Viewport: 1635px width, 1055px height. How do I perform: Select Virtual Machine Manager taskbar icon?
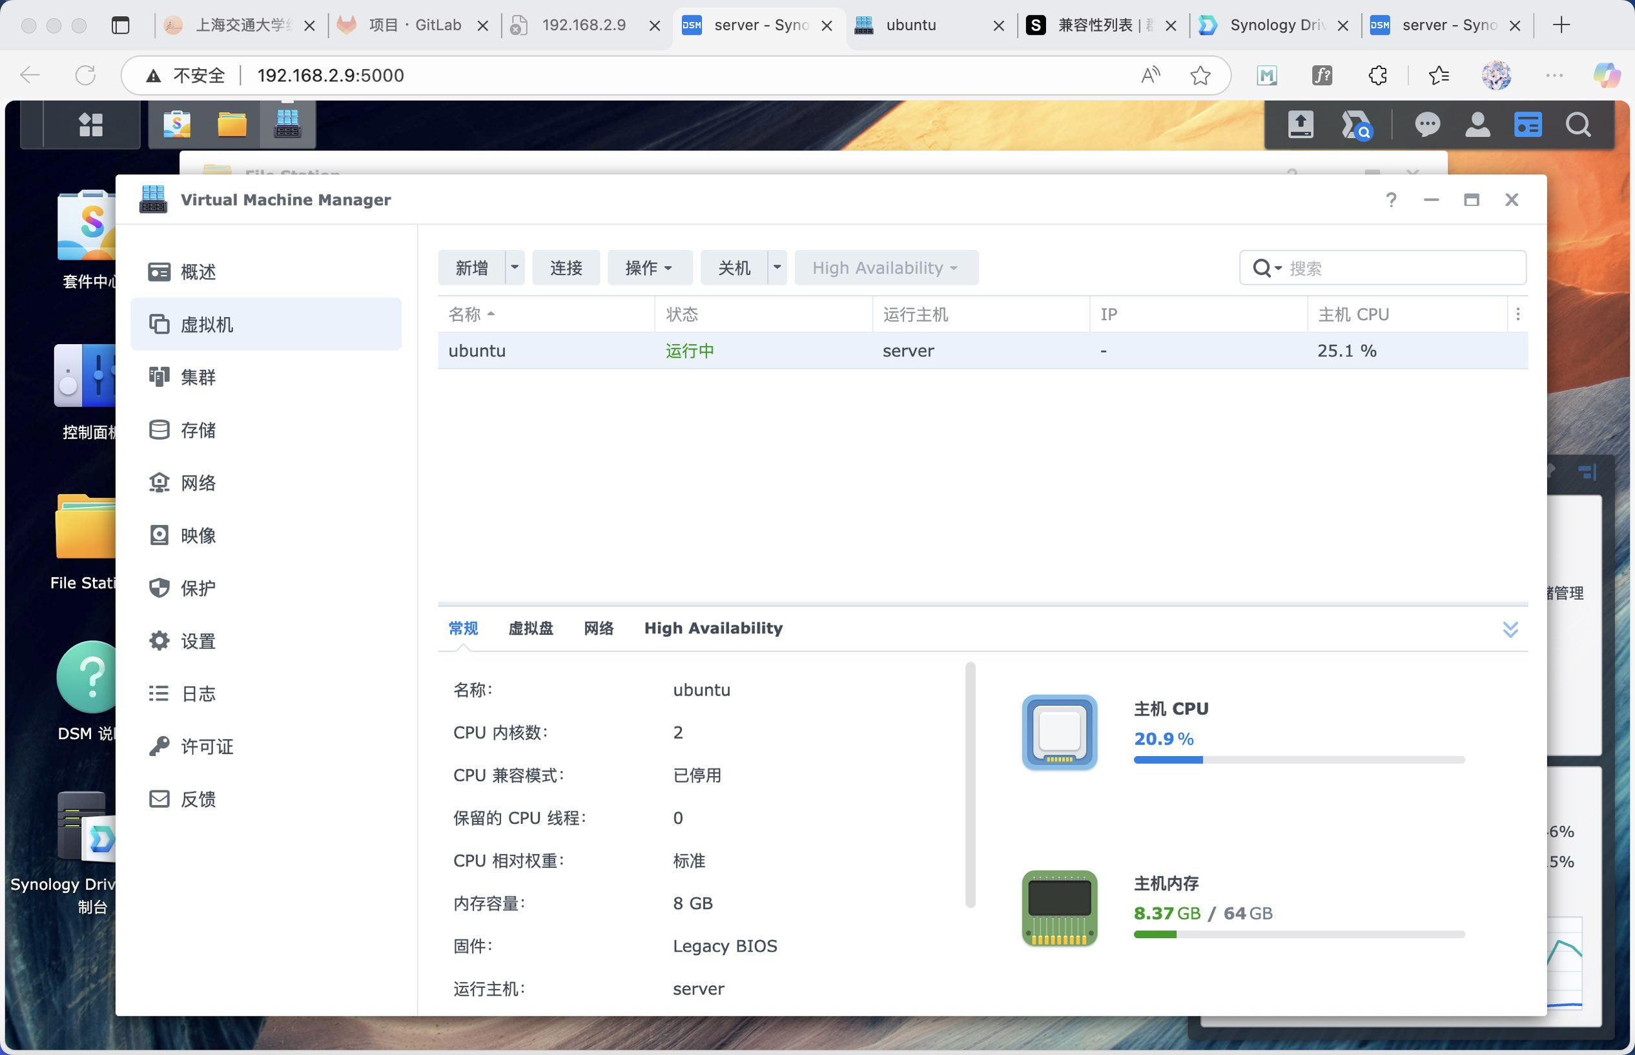288,125
